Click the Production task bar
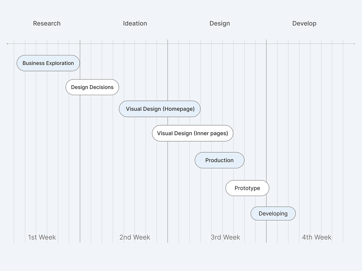Image resolution: width=362 pixels, height=271 pixels. pyautogui.click(x=219, y=160)
